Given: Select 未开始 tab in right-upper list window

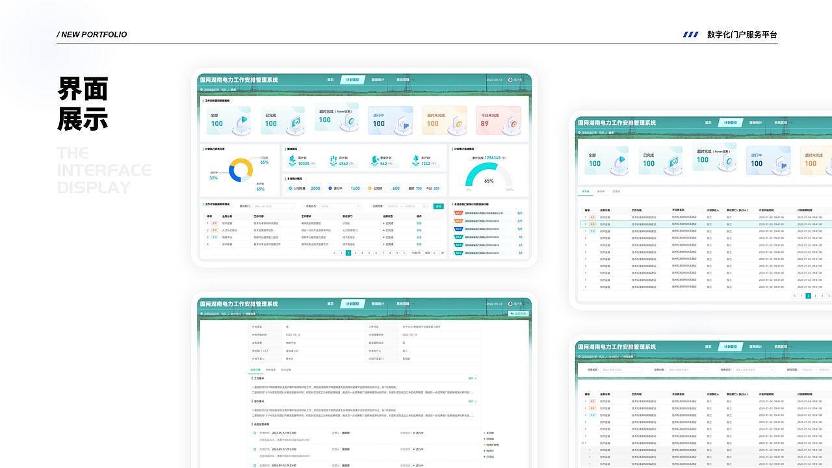Looking at the screenshot, I should coord(585,191).
